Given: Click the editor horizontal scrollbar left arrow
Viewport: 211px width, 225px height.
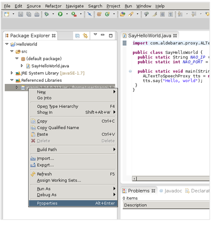Looking at the screenshot, I should [x=134, y=179].
